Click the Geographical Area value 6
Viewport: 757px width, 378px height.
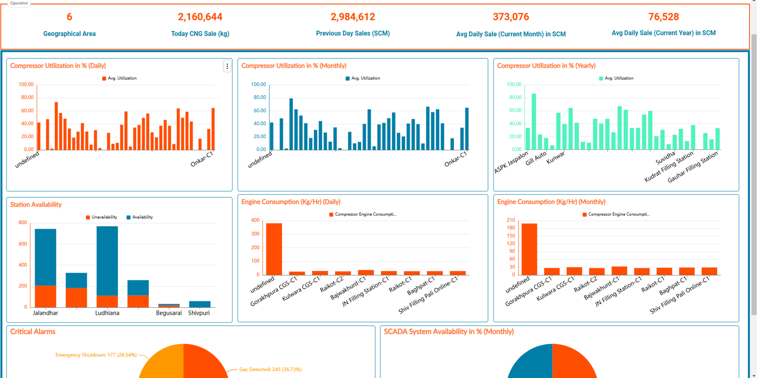pyautogui.click(x=69, y=17)
